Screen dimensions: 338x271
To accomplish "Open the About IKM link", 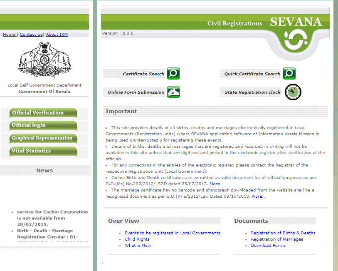I will tap(57, 34).
